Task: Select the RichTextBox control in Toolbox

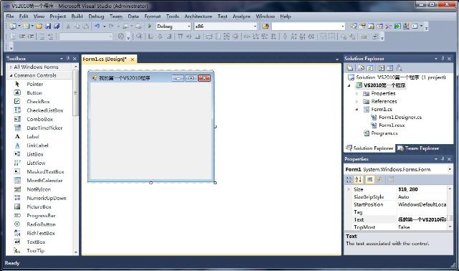Action: point(39,233)
